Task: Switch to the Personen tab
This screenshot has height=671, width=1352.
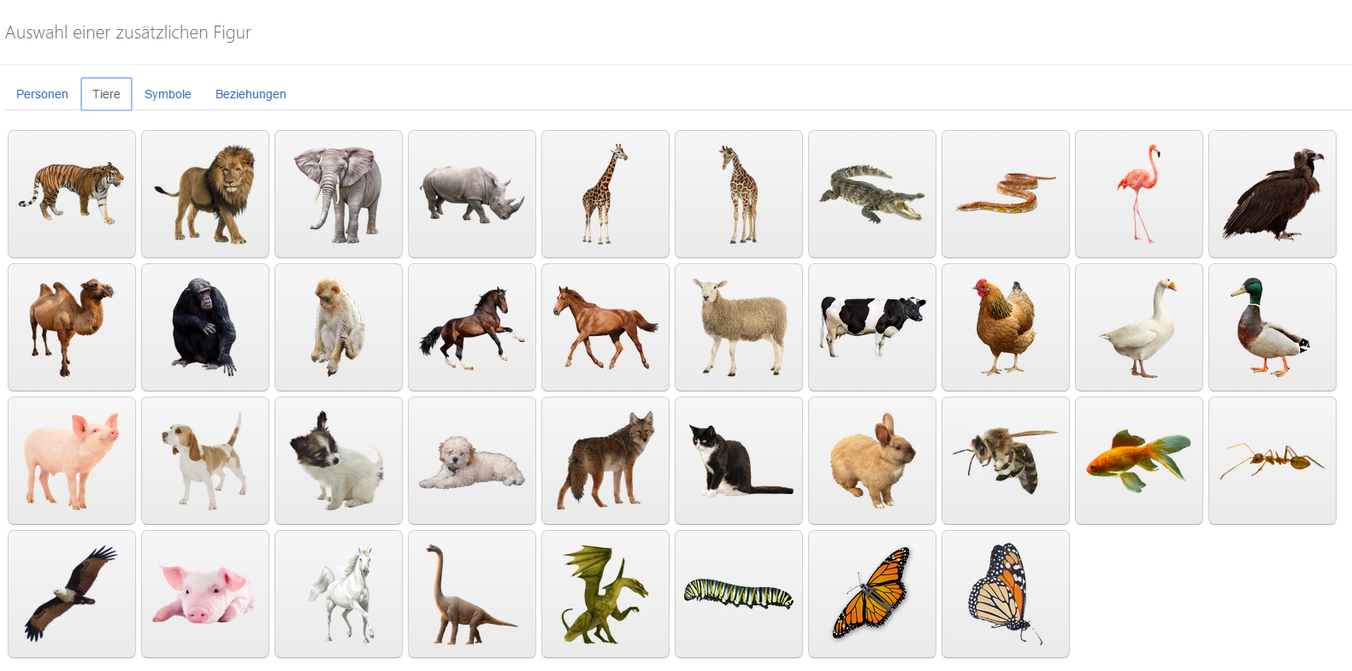Action: pyautogui.click(x=42, y=94)
